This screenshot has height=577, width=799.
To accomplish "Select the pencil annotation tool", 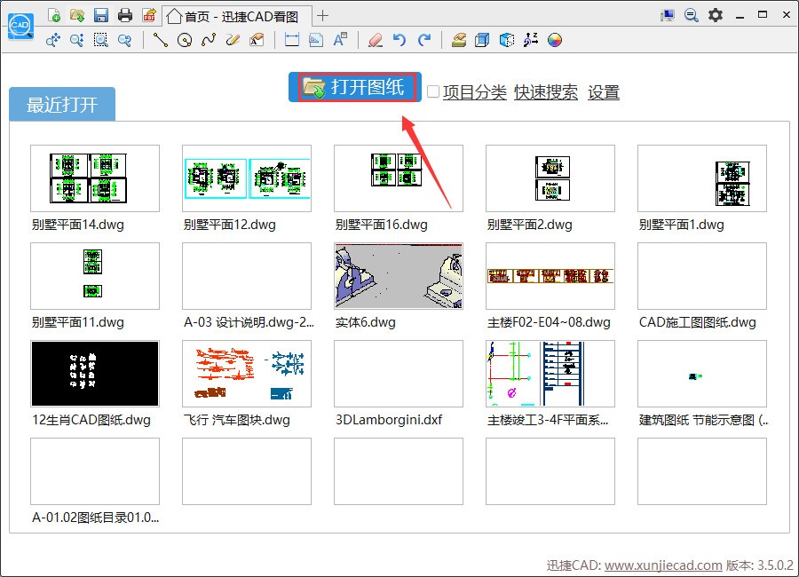I will coord(233,39).
